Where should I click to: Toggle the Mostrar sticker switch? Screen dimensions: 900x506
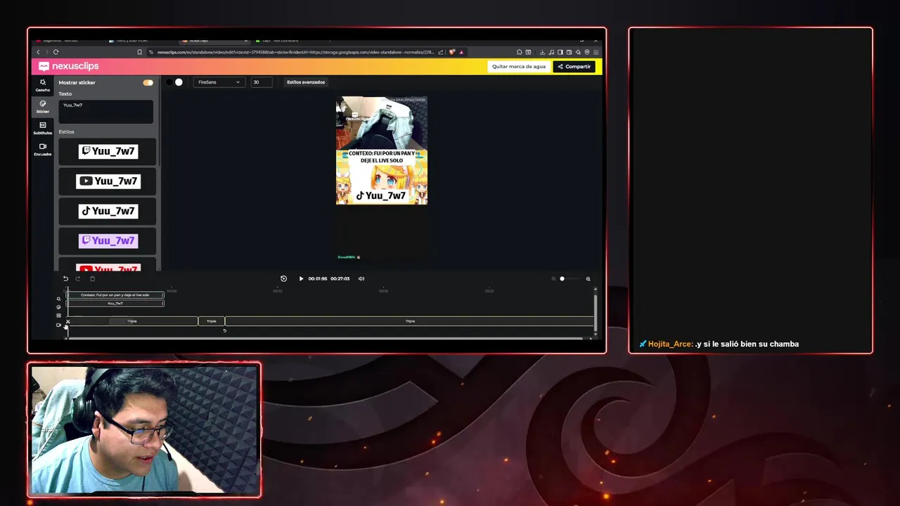click(x=148, y=82)
